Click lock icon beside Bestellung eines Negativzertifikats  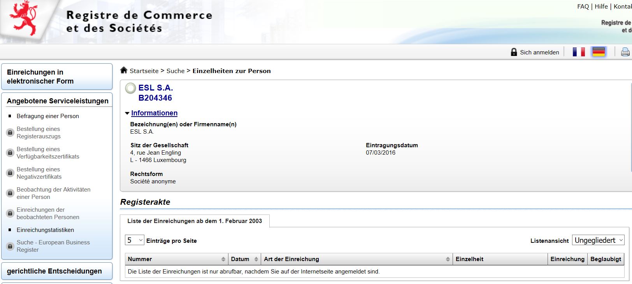[11, 173]
